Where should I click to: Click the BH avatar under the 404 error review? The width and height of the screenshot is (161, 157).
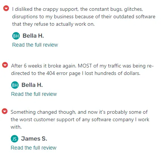[x=15, y=85]
